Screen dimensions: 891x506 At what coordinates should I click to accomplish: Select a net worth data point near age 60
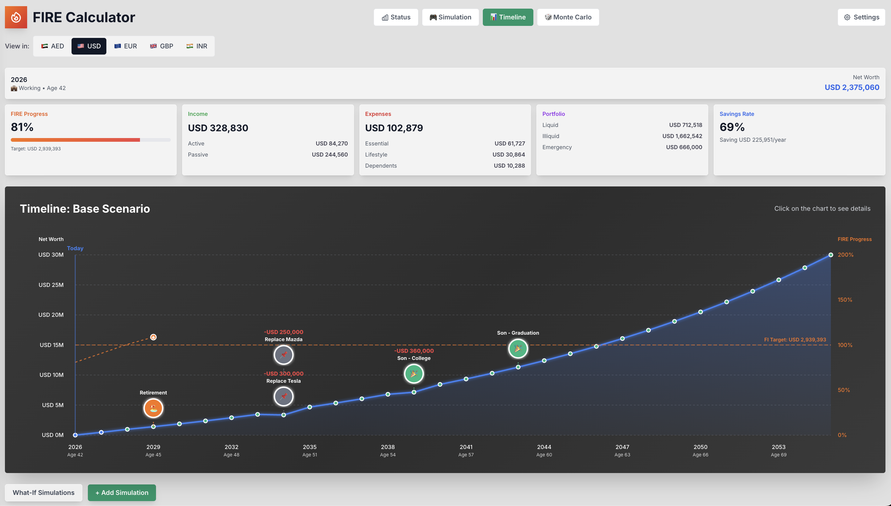544,360
